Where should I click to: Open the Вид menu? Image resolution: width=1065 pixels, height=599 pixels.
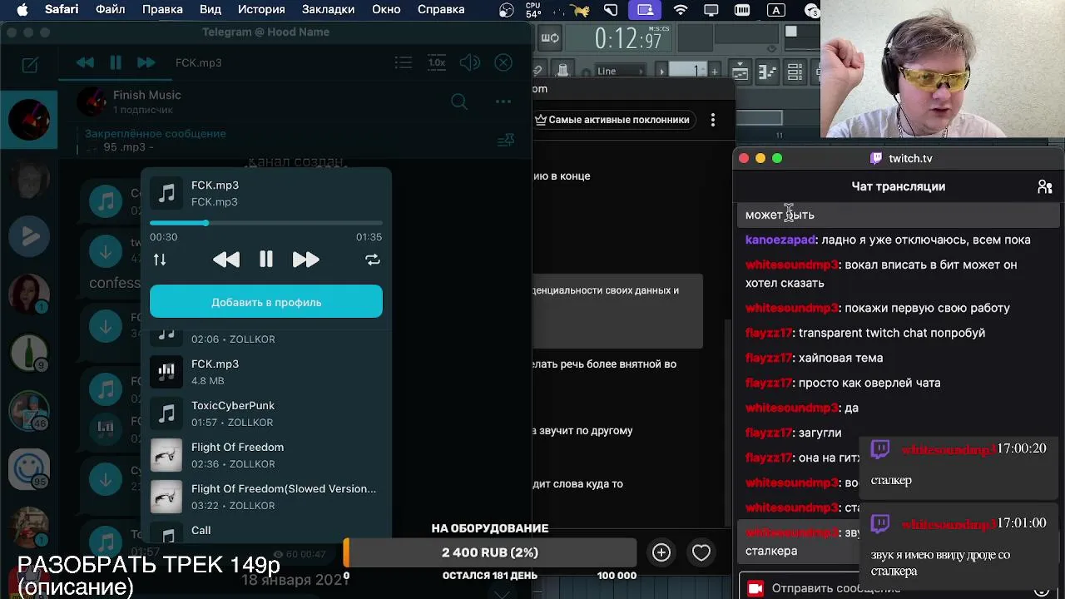click(211, 9)
